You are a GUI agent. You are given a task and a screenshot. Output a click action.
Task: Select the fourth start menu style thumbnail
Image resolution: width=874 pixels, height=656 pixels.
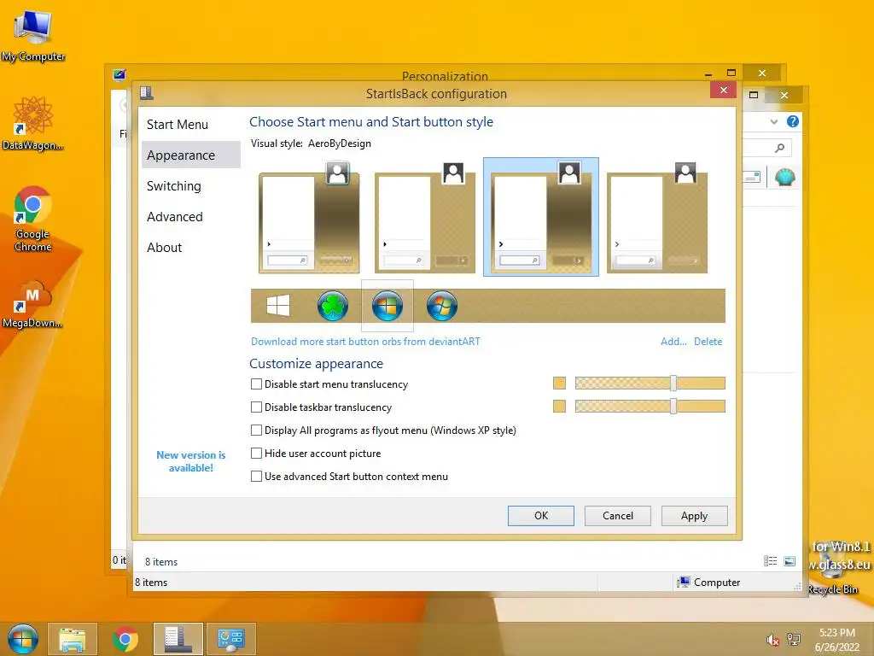[656, 218]
